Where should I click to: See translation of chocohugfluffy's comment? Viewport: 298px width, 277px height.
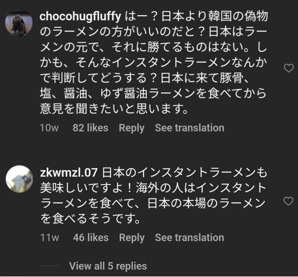point(189,128)
